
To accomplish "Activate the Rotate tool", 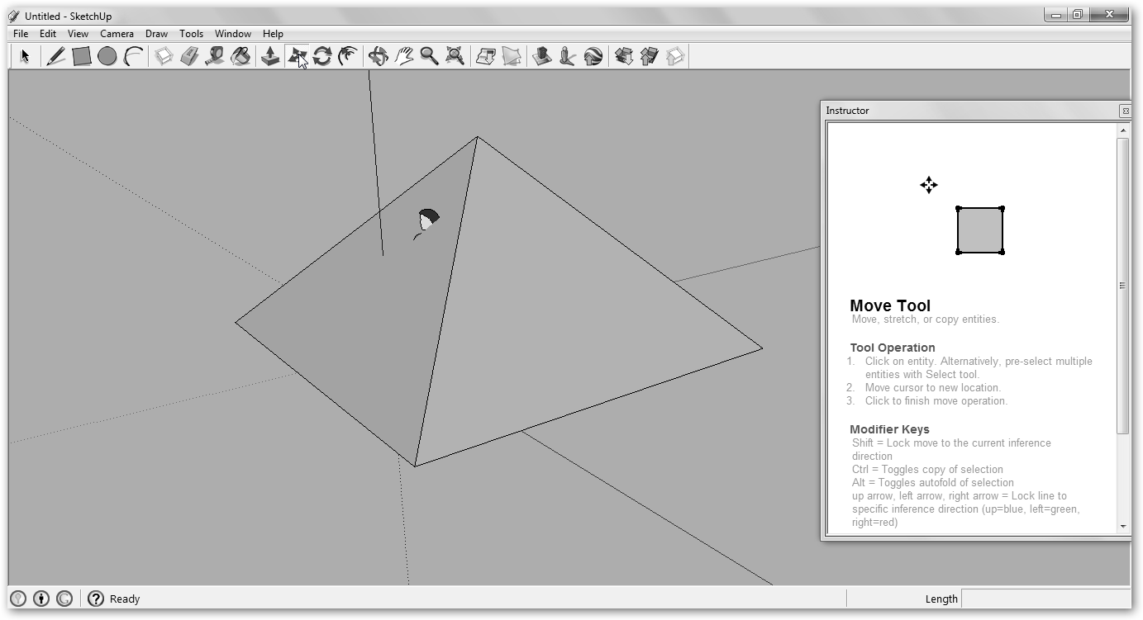I will 322,56.
